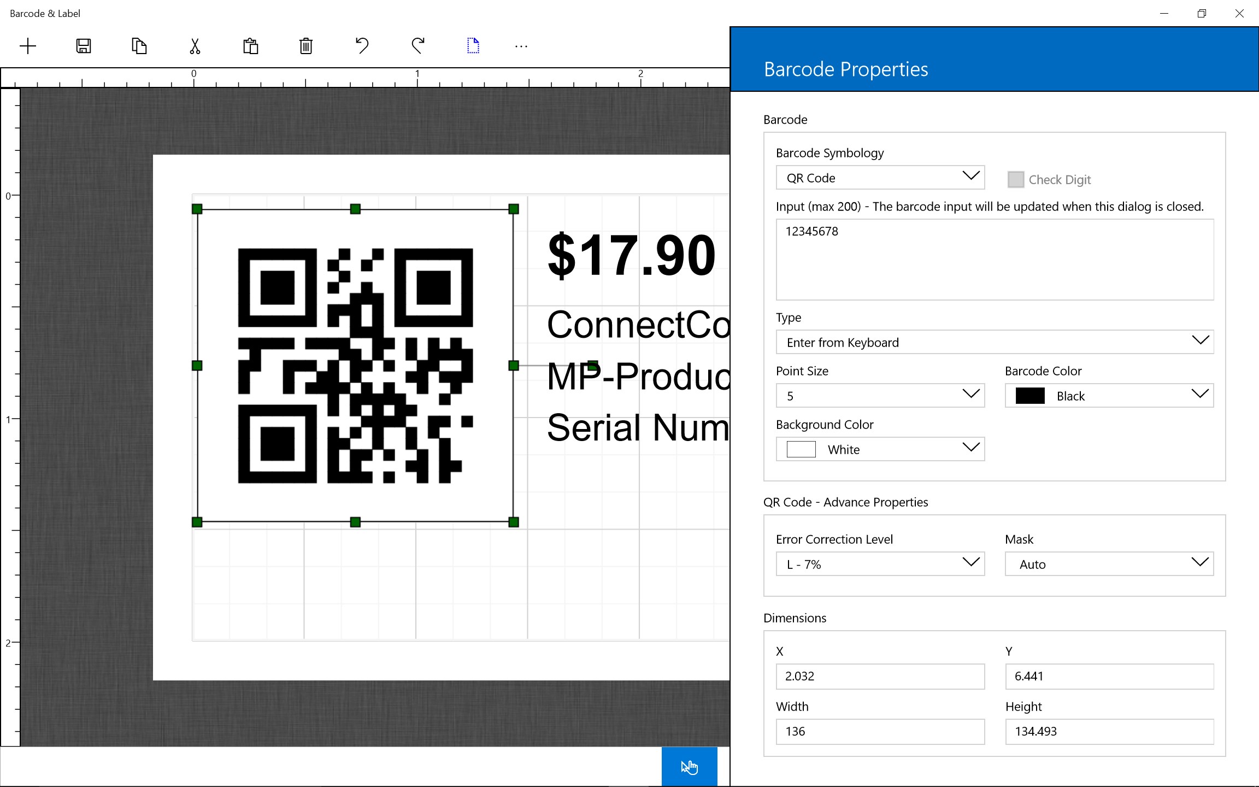Open the Point Size dropdown
The height and width of the screenshot is (787, 1259).
(880, 396)
